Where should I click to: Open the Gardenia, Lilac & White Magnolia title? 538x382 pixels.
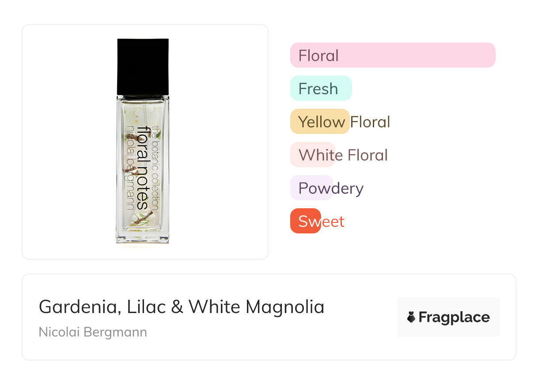pos(182,306)
